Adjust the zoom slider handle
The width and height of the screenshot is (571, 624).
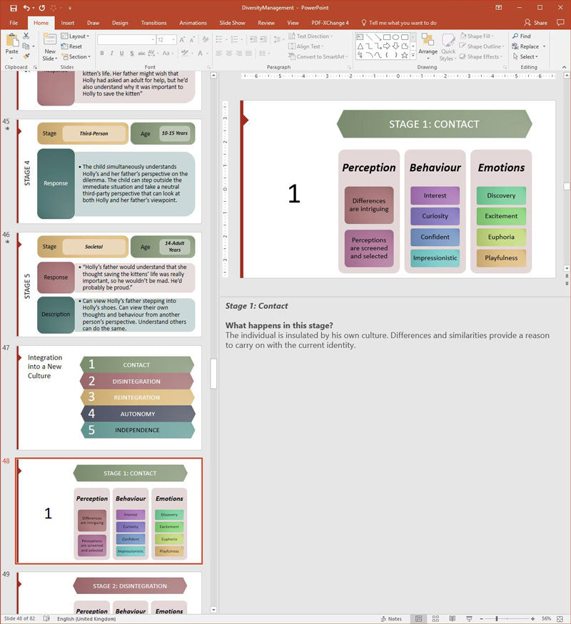[497, 618]
